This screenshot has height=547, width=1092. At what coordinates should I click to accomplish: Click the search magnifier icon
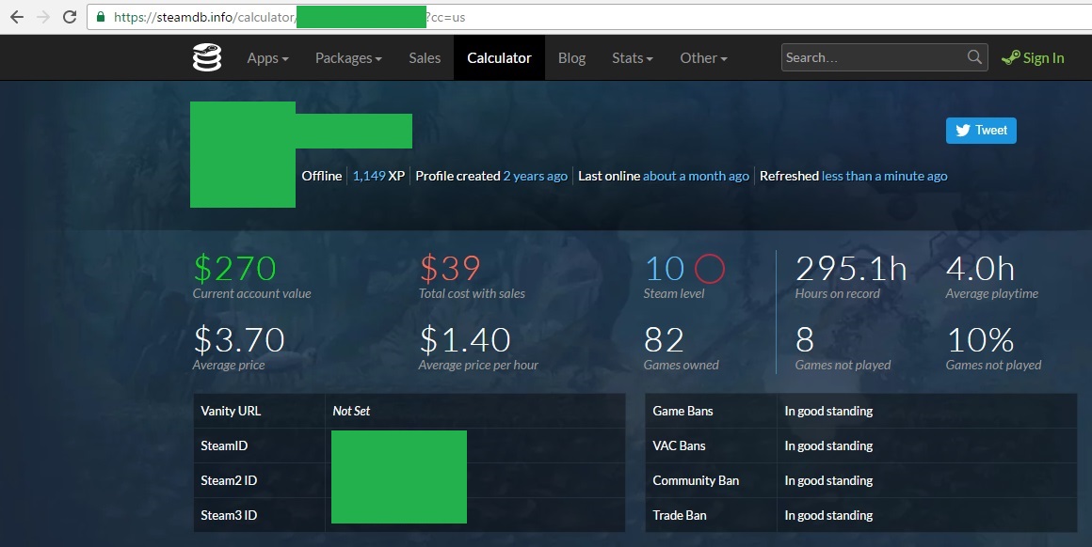pyautogui.click(x=974, y=57)
